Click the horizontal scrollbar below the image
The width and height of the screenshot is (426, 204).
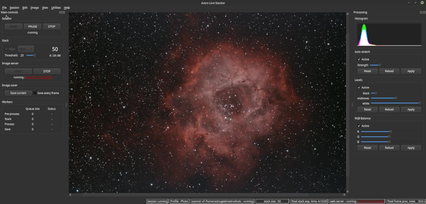coord(207,194)
